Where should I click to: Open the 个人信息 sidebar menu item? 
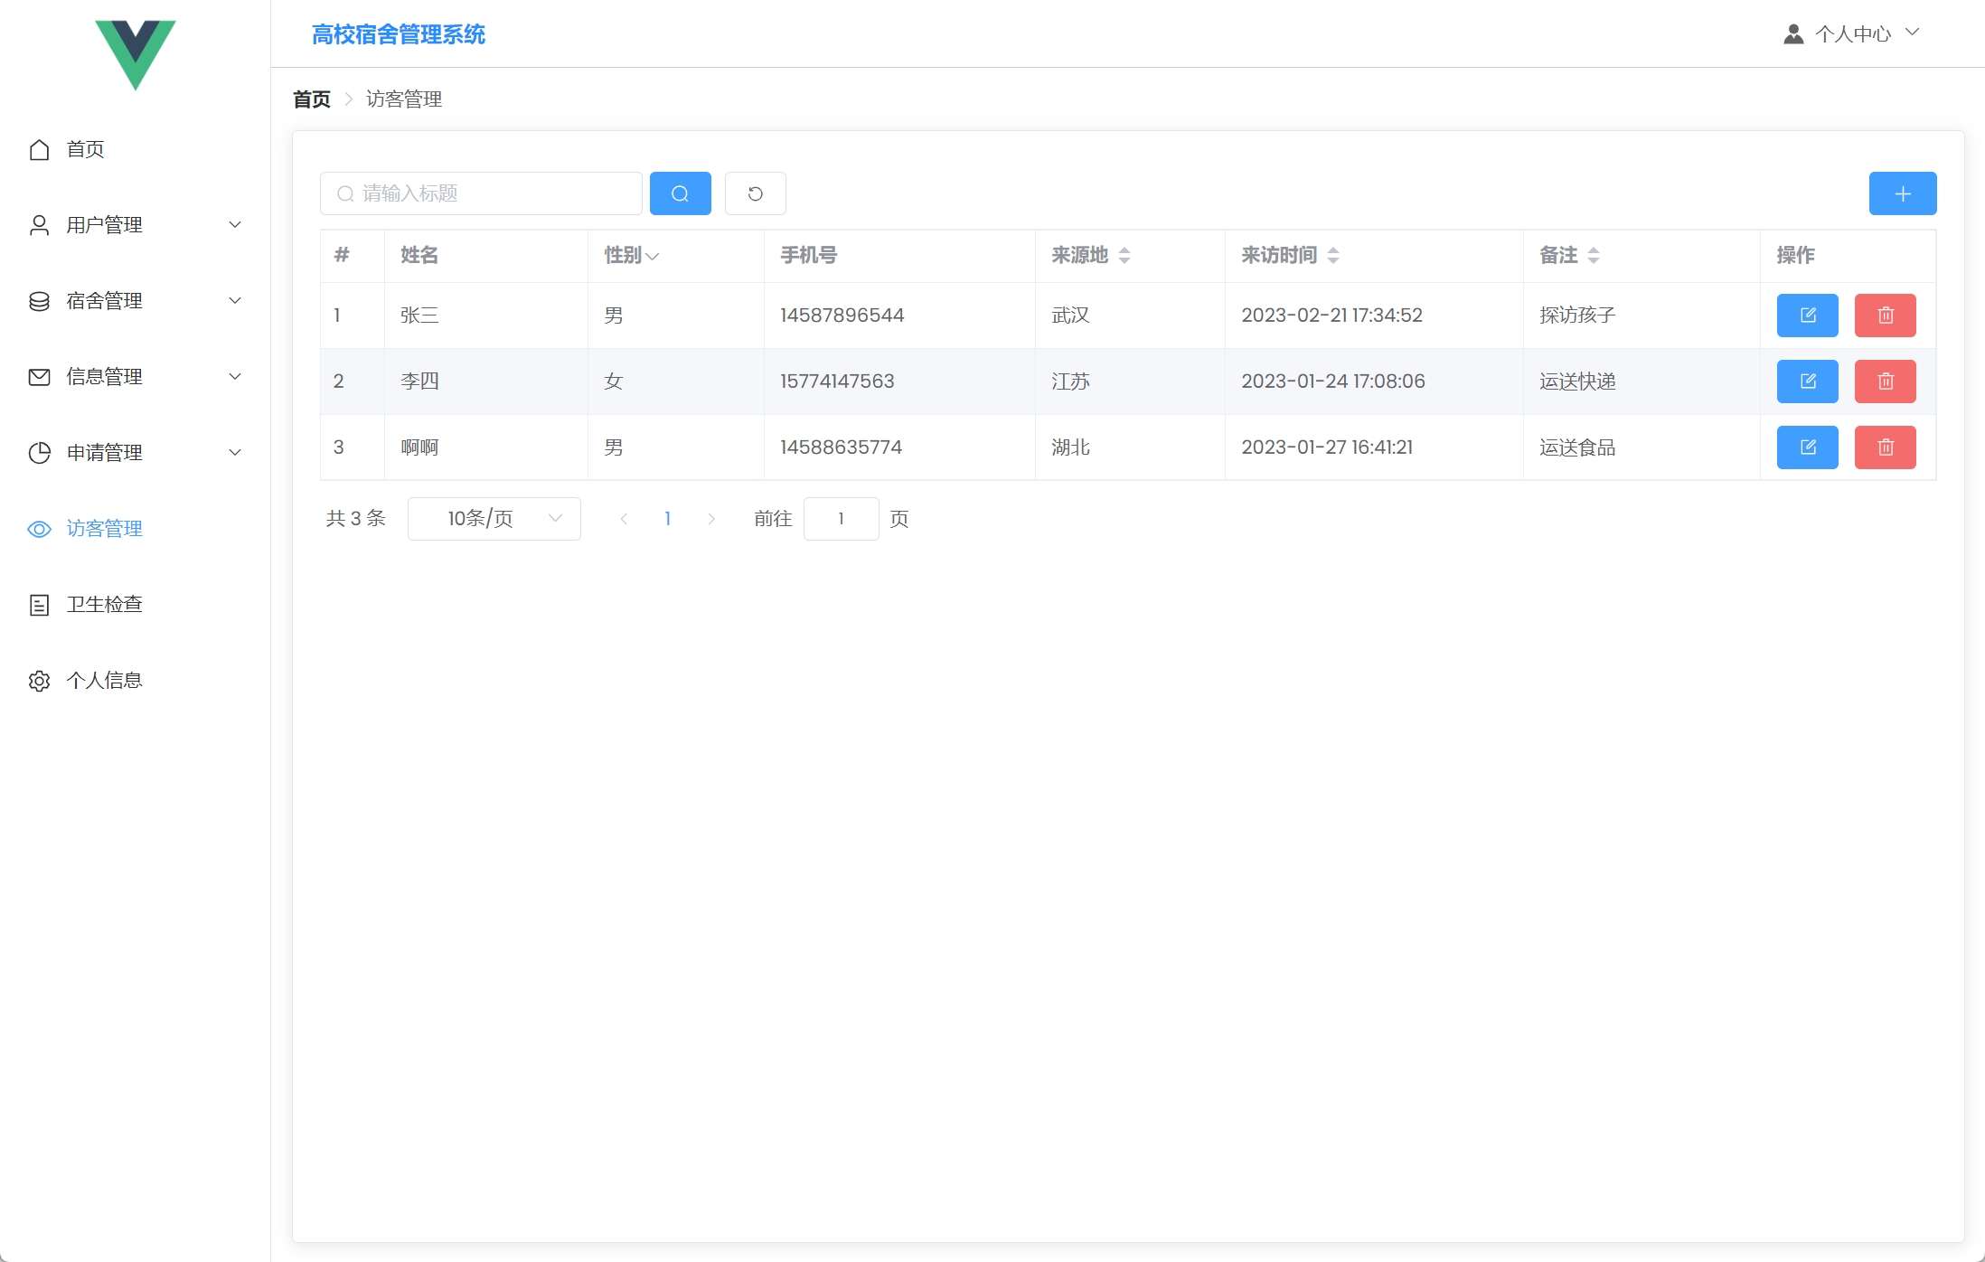pyautogui.click(x=104, y=681)
